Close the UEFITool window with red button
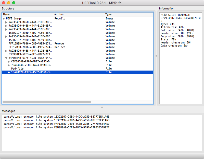 point(4,3)
